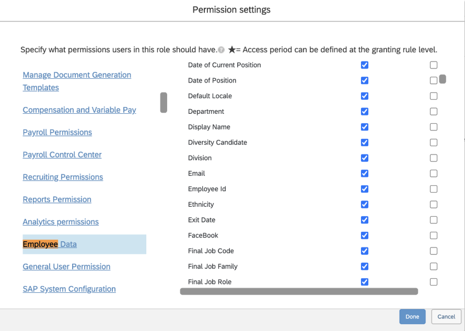Go to Recruiting Permissions section
This screenshot has width=465, height=331.
point(63,177)
